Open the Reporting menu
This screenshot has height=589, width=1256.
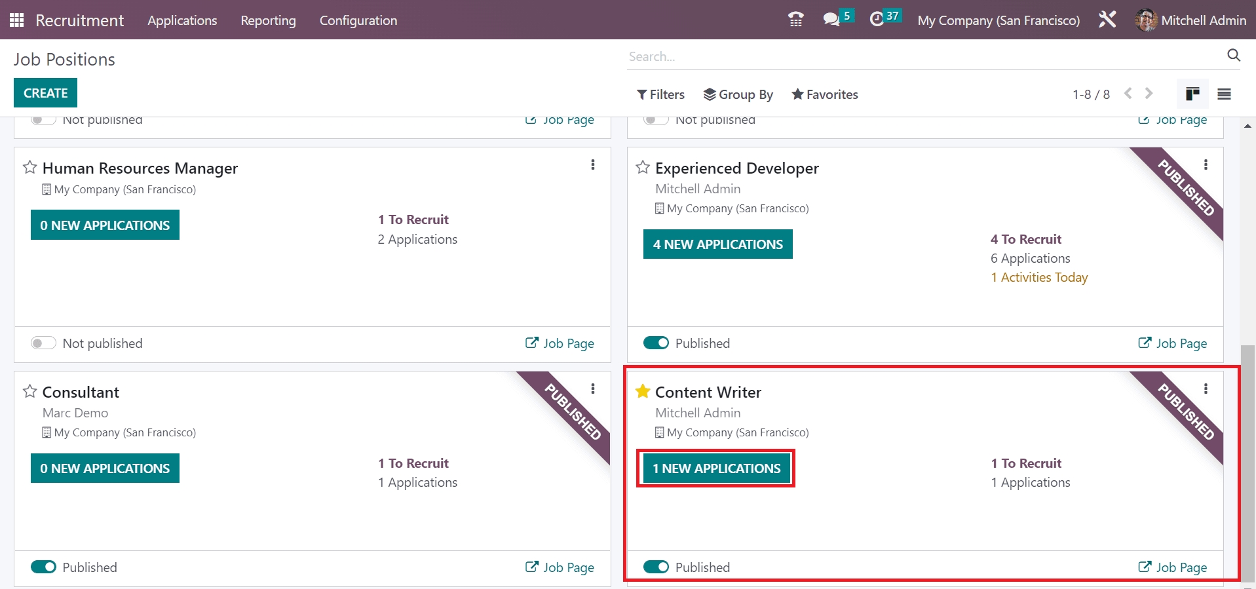pos(268,20)
